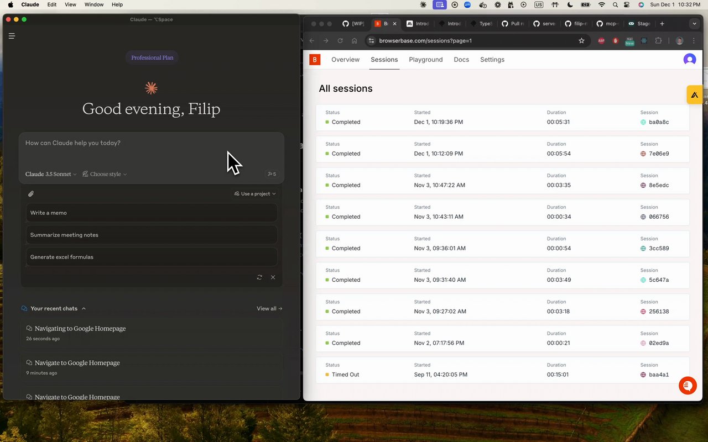Click the React DevTools extension icon

tap(644, 41)
